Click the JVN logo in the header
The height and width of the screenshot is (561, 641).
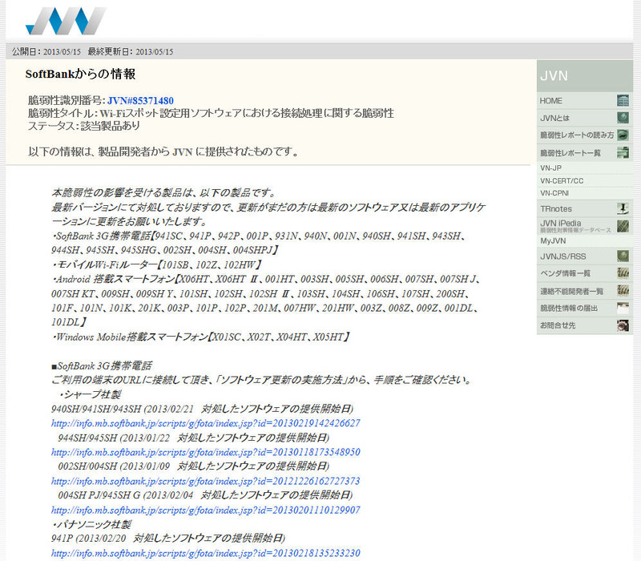66,21
